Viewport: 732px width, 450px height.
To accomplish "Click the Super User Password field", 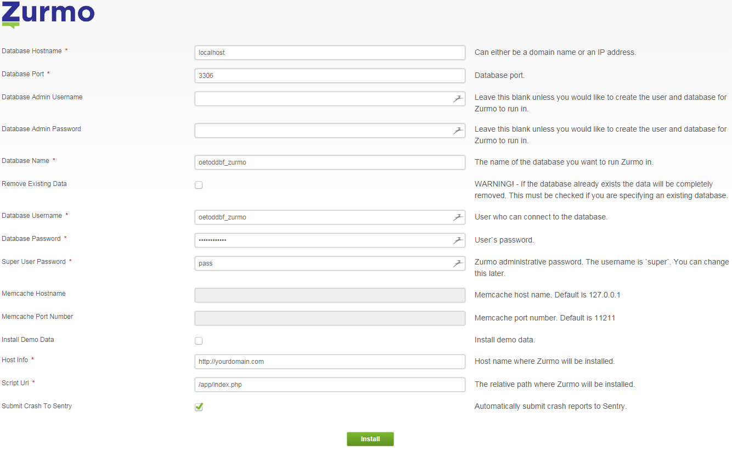I will (x=330, y=263).
